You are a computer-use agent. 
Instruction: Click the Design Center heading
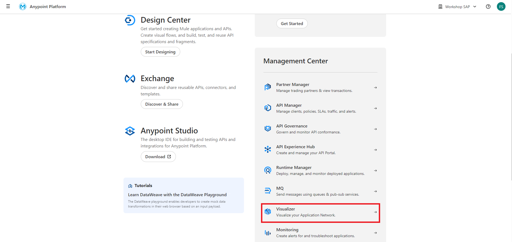pyautogui.click(x=166, y=20)
